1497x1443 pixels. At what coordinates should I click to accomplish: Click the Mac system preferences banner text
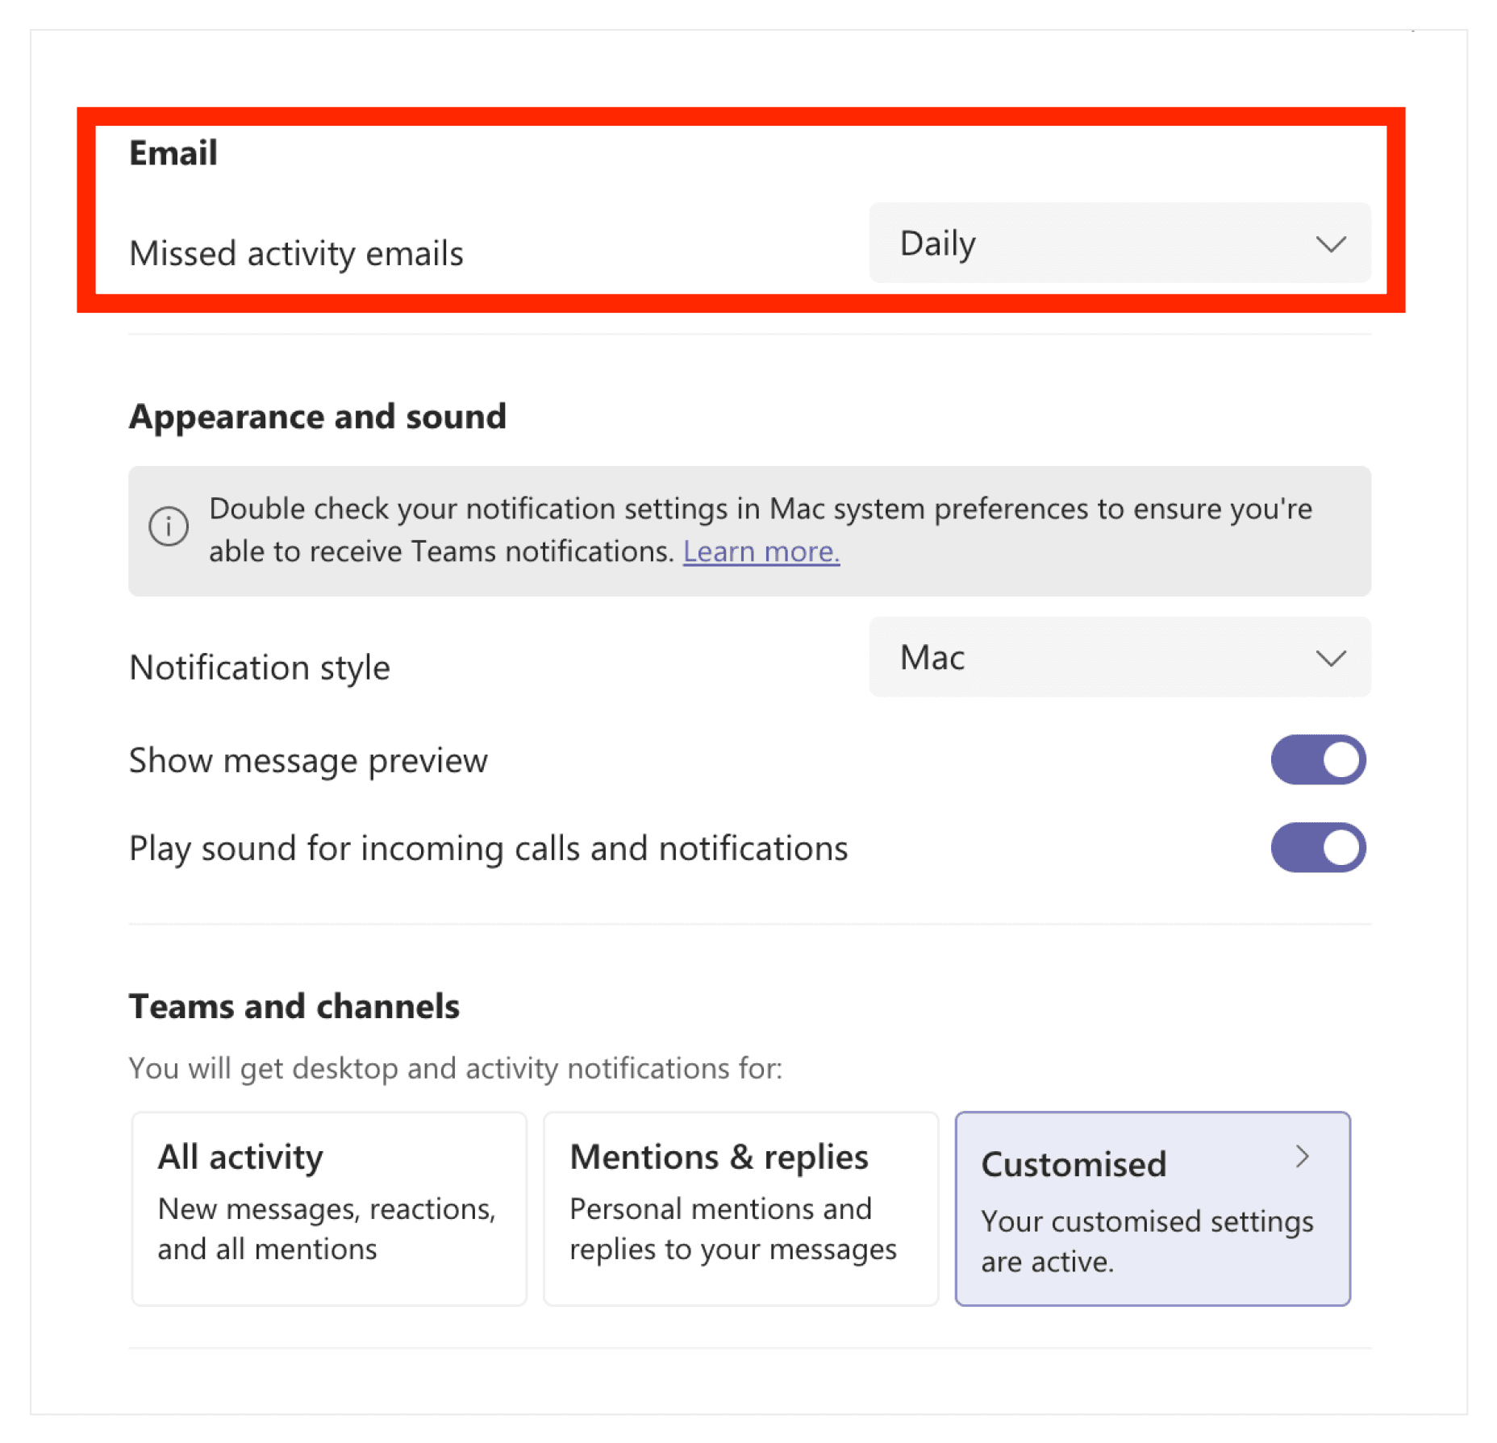pyautogui.click(x=760, y=509)
